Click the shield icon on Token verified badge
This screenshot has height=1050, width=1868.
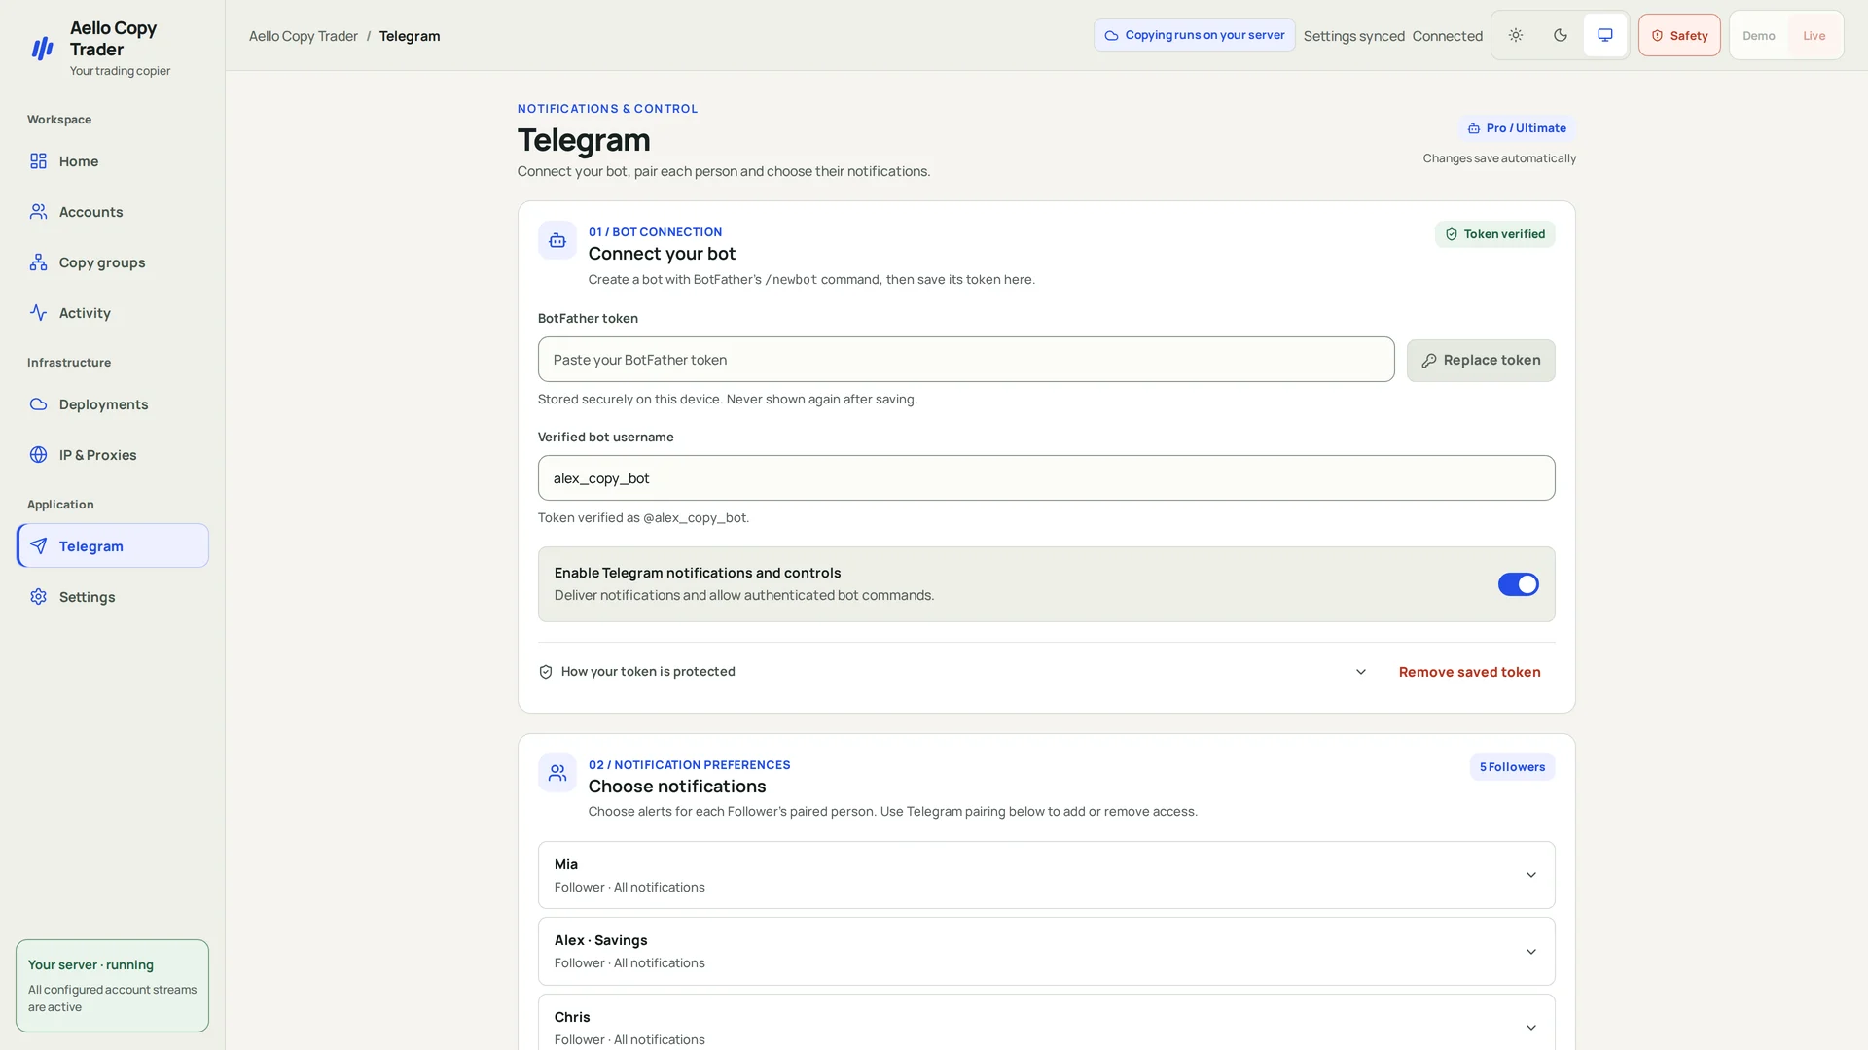click(1452, 234)
